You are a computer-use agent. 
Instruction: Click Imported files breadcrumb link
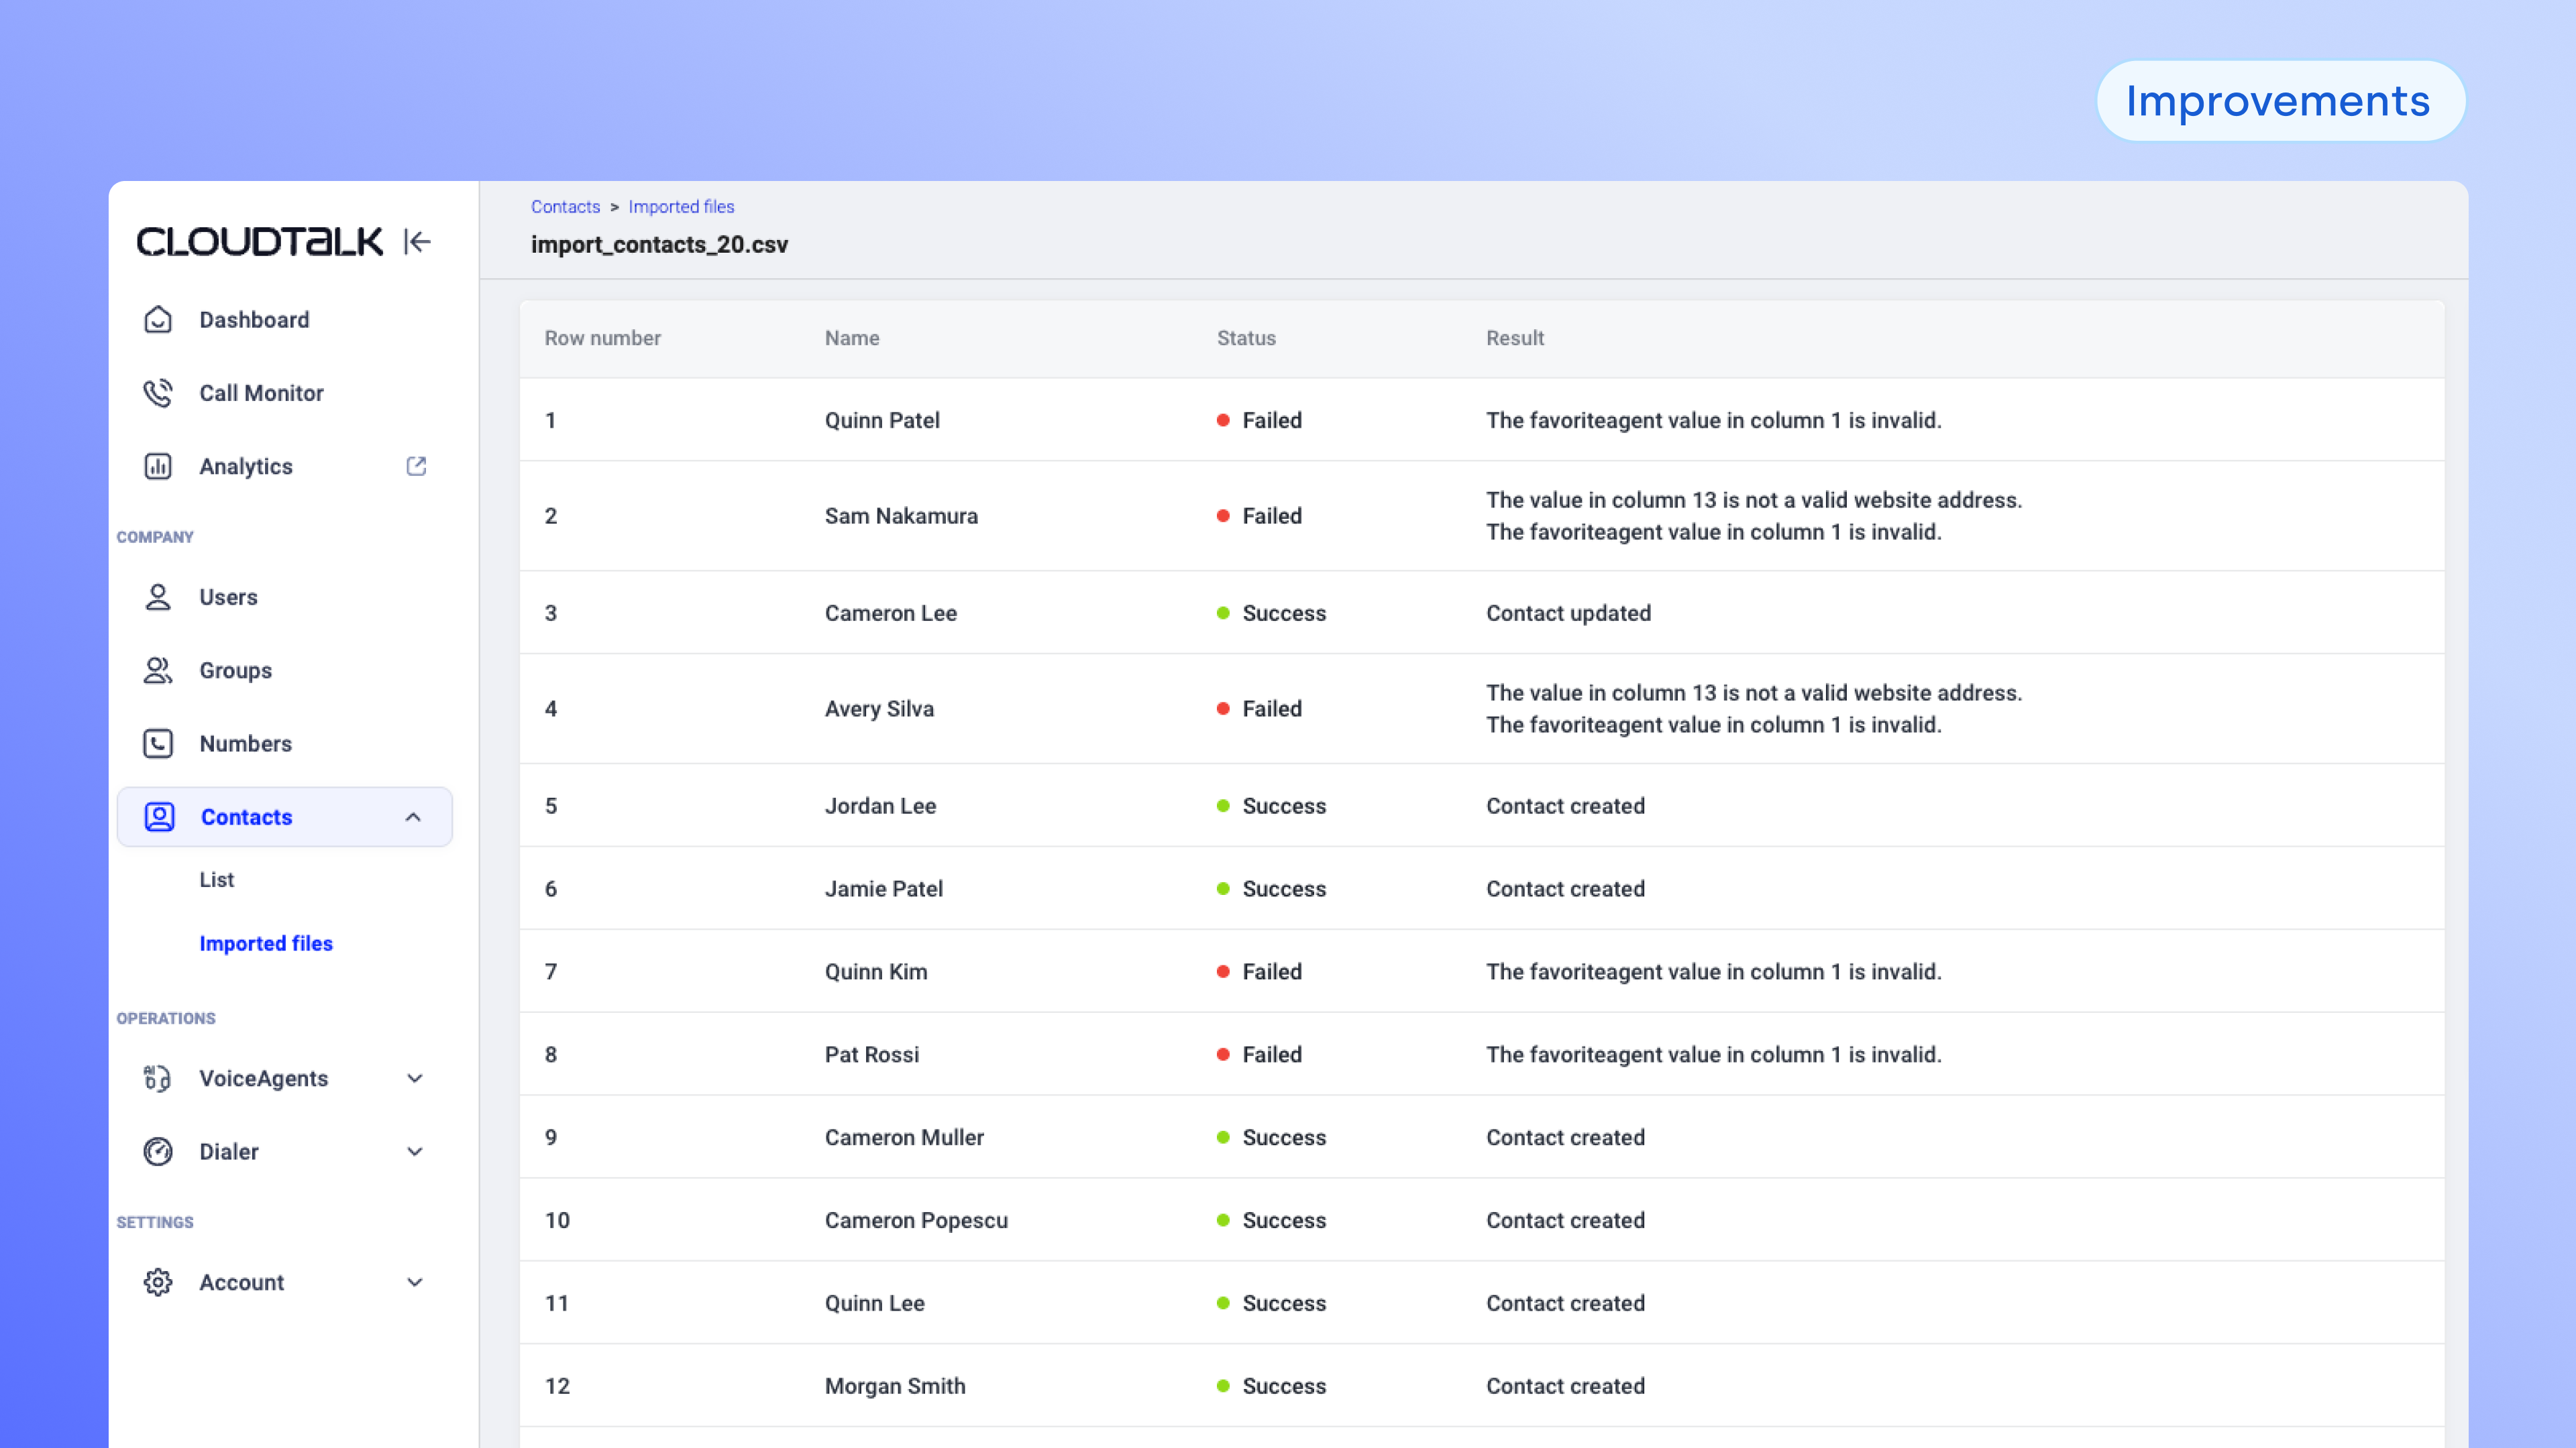pos(681,207)
